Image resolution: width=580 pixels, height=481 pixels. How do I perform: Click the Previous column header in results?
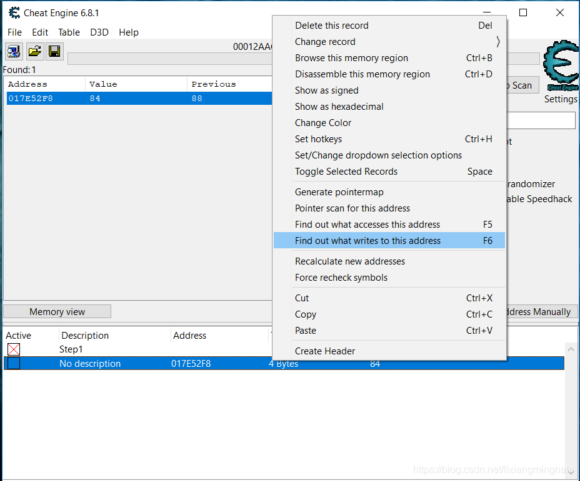click(x=230, y=84)
